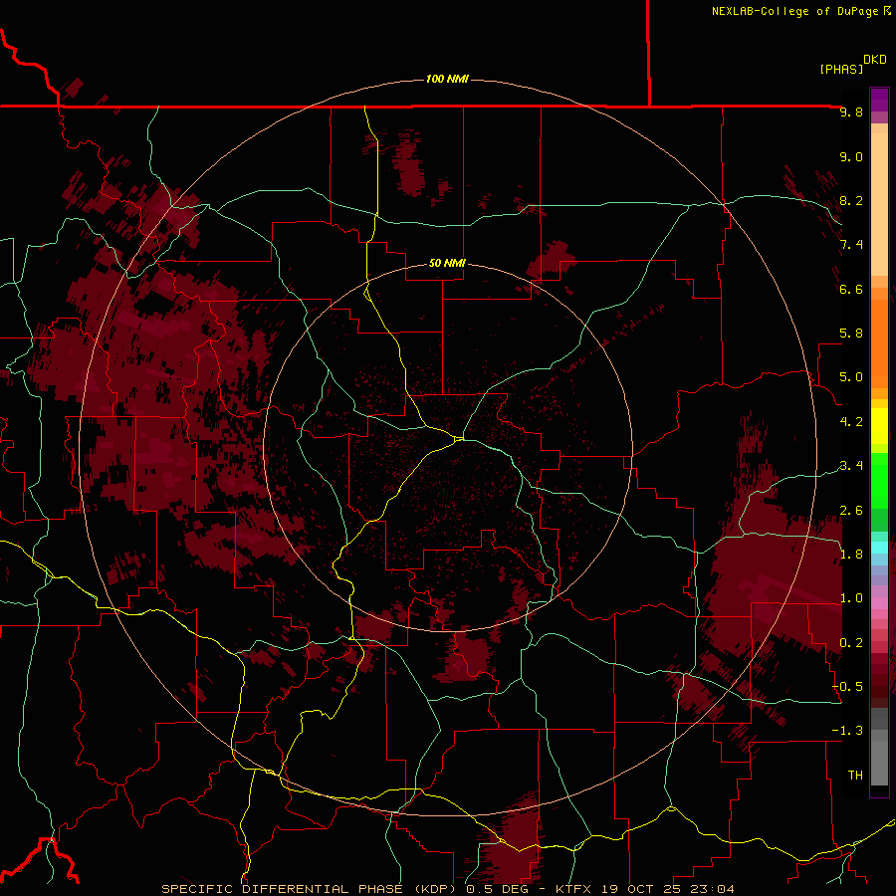The height and width of the screenshot is (896, 896).
Task: Click the "0.5 DEG" elevation angle text
Action: tap(496, 889)
